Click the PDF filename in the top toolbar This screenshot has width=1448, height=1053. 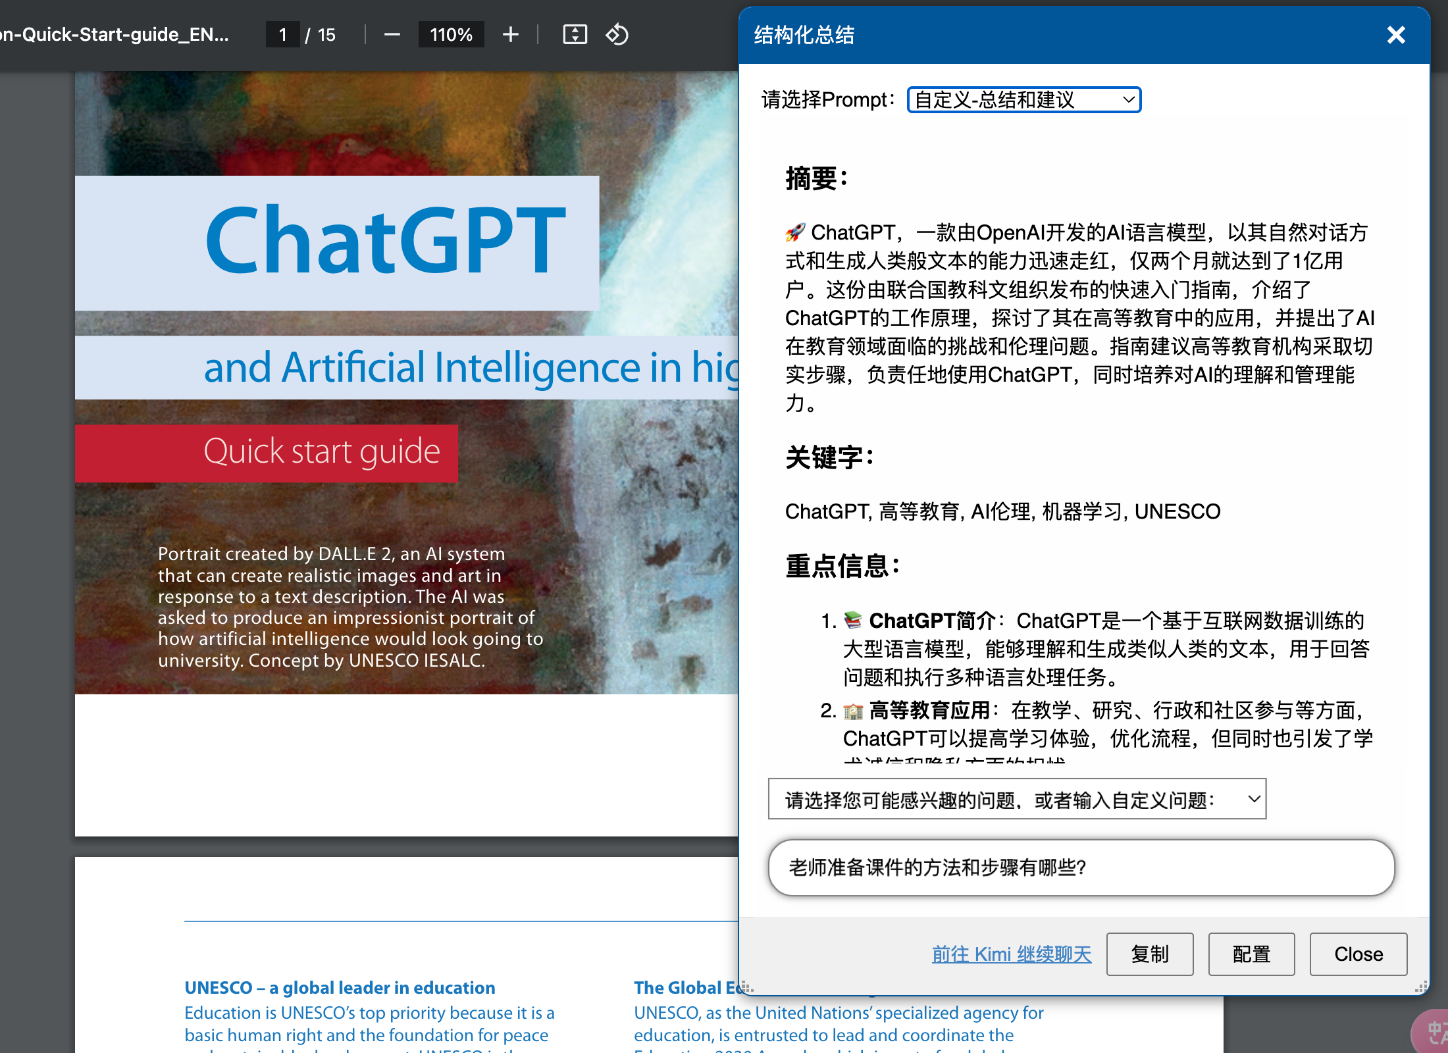(115, 34)
